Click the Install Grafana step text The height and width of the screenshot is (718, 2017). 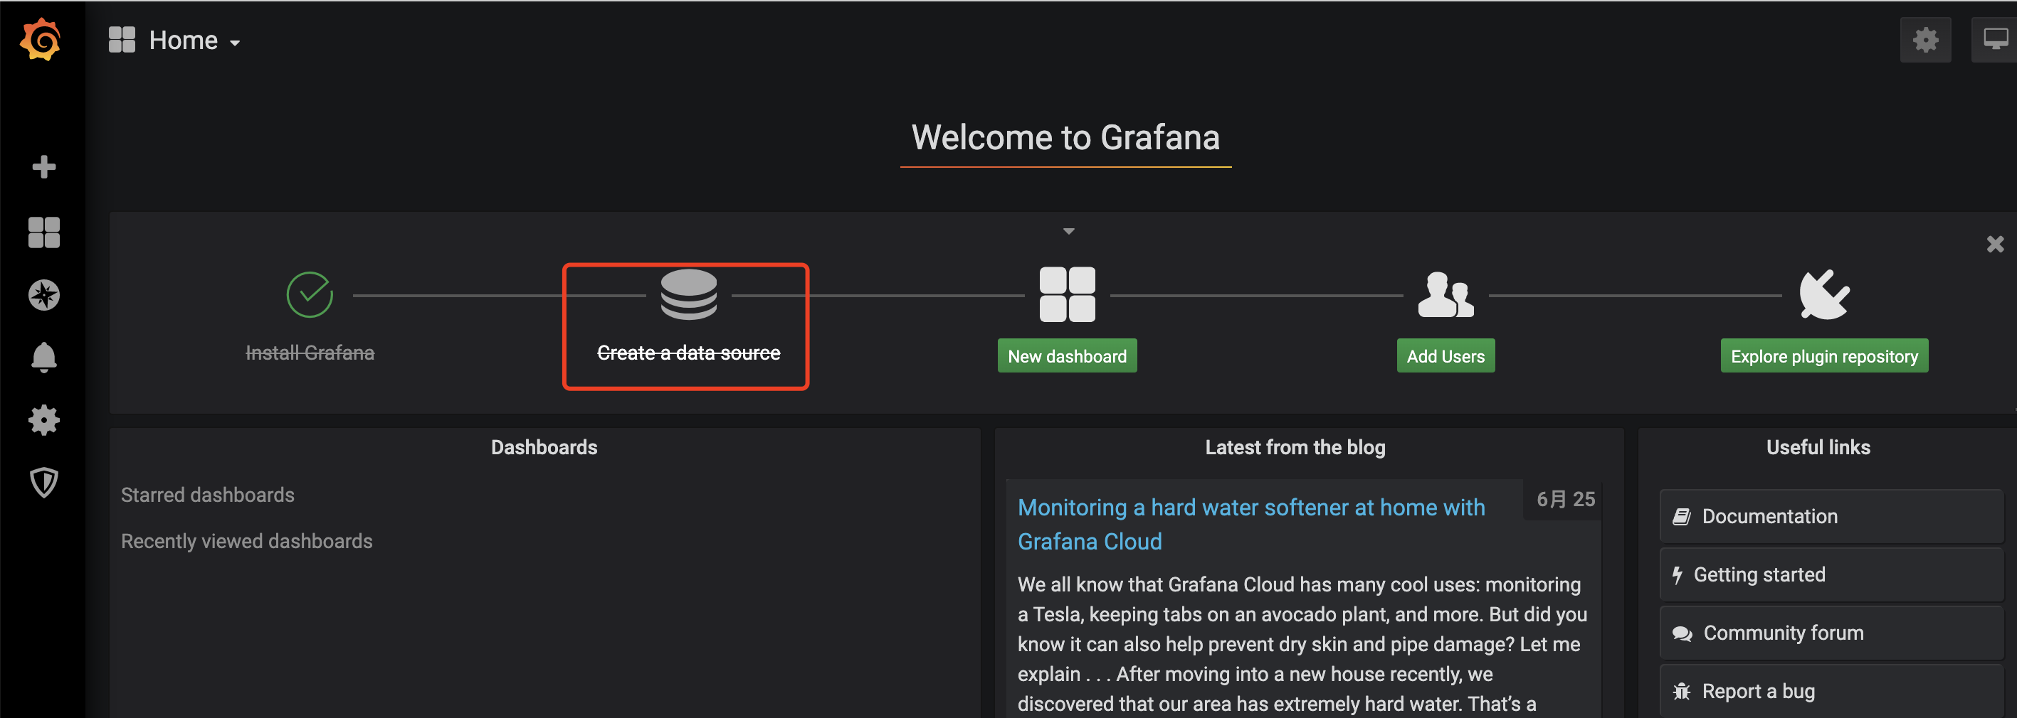click(x=310, y=353)
